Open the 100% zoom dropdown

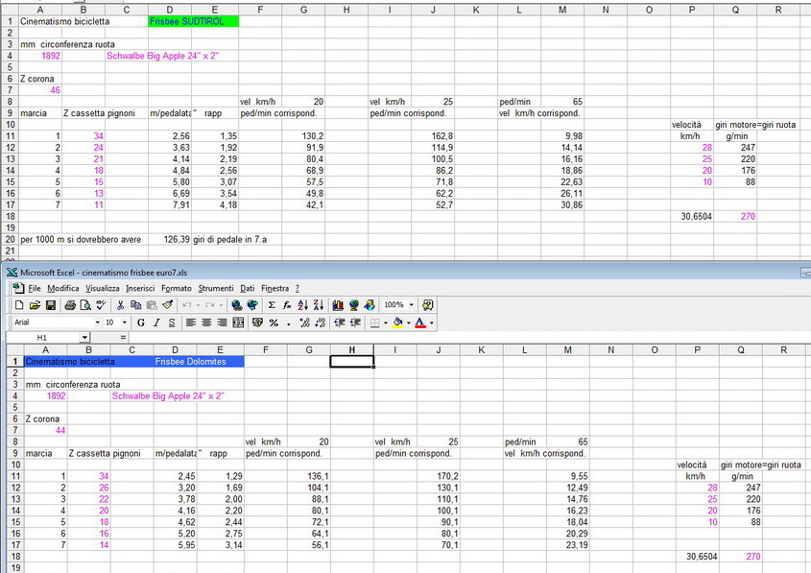[x=412, y=305]
